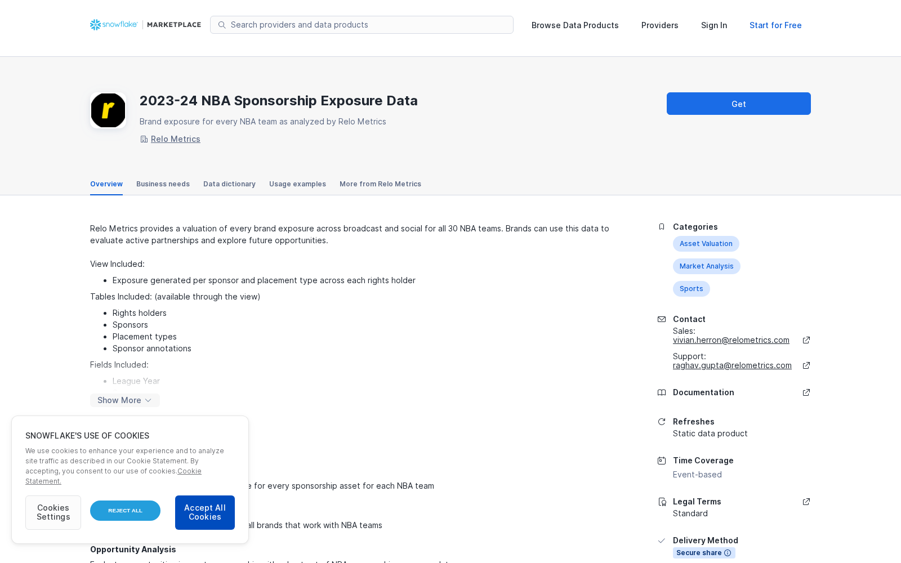Click the Documentation book icon
The height and width of the screenshot is (563, 901).
coord(662,392)
